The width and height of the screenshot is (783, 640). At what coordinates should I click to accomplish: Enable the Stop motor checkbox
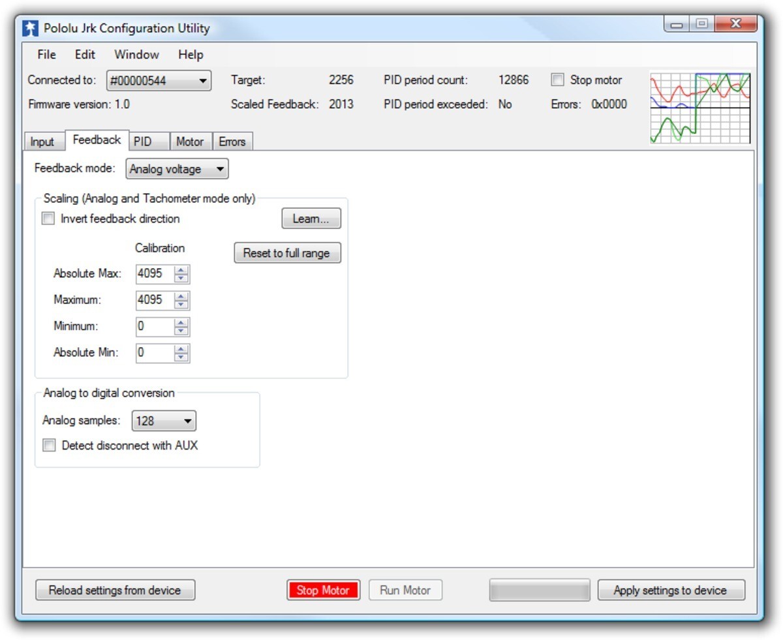tap(557, 80)
